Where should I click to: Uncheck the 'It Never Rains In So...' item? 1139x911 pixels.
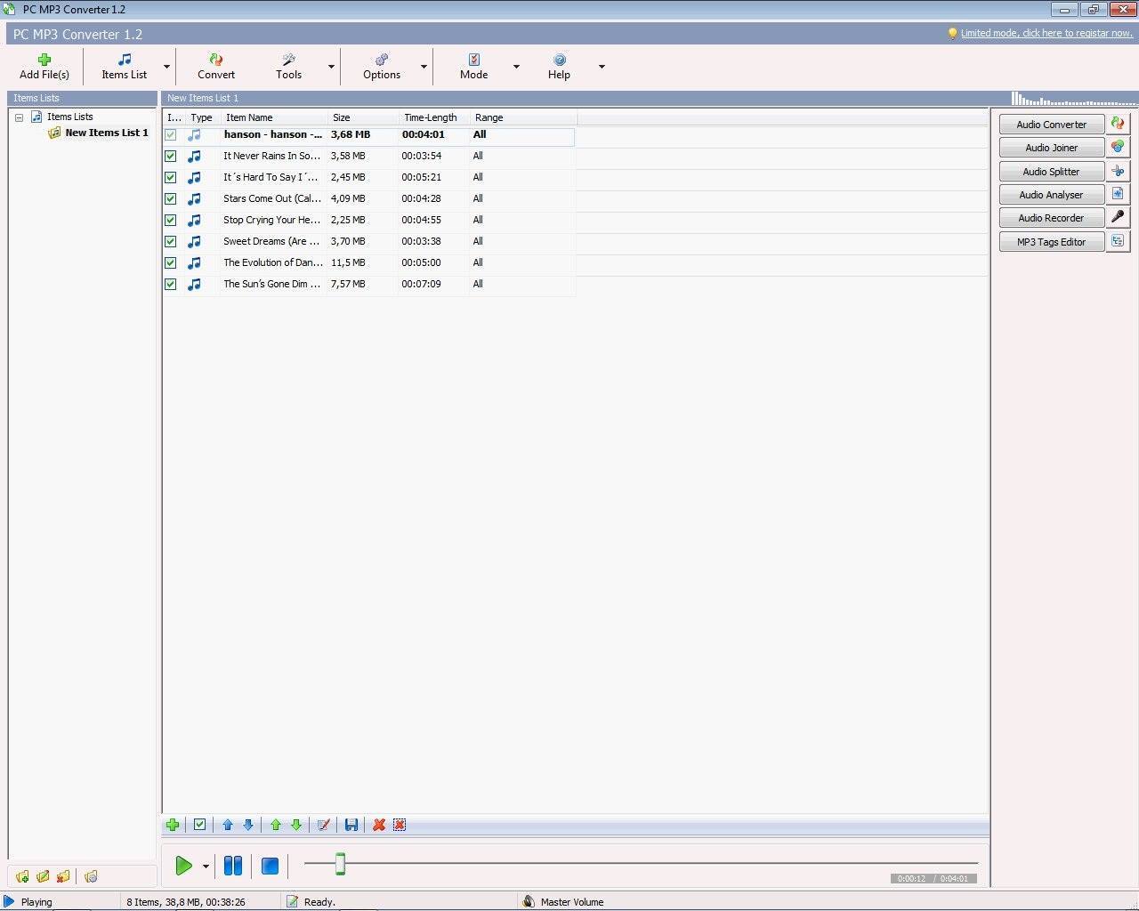pos(171,156)
